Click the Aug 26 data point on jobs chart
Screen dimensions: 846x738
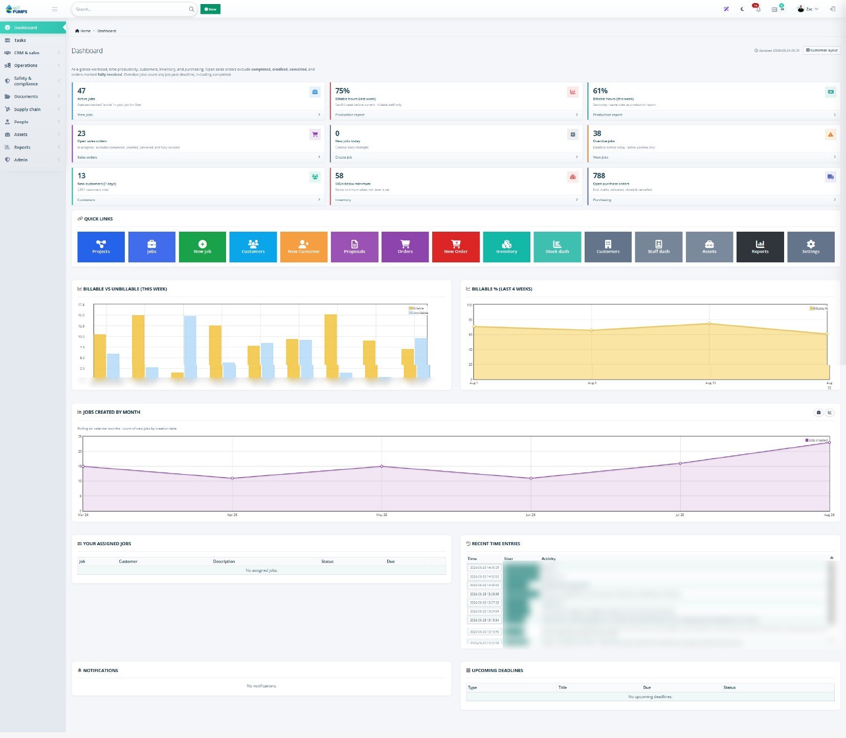[x=829, y=442]
